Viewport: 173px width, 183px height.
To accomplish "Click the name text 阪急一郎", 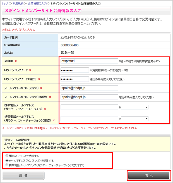I will (x=68, y=52).
